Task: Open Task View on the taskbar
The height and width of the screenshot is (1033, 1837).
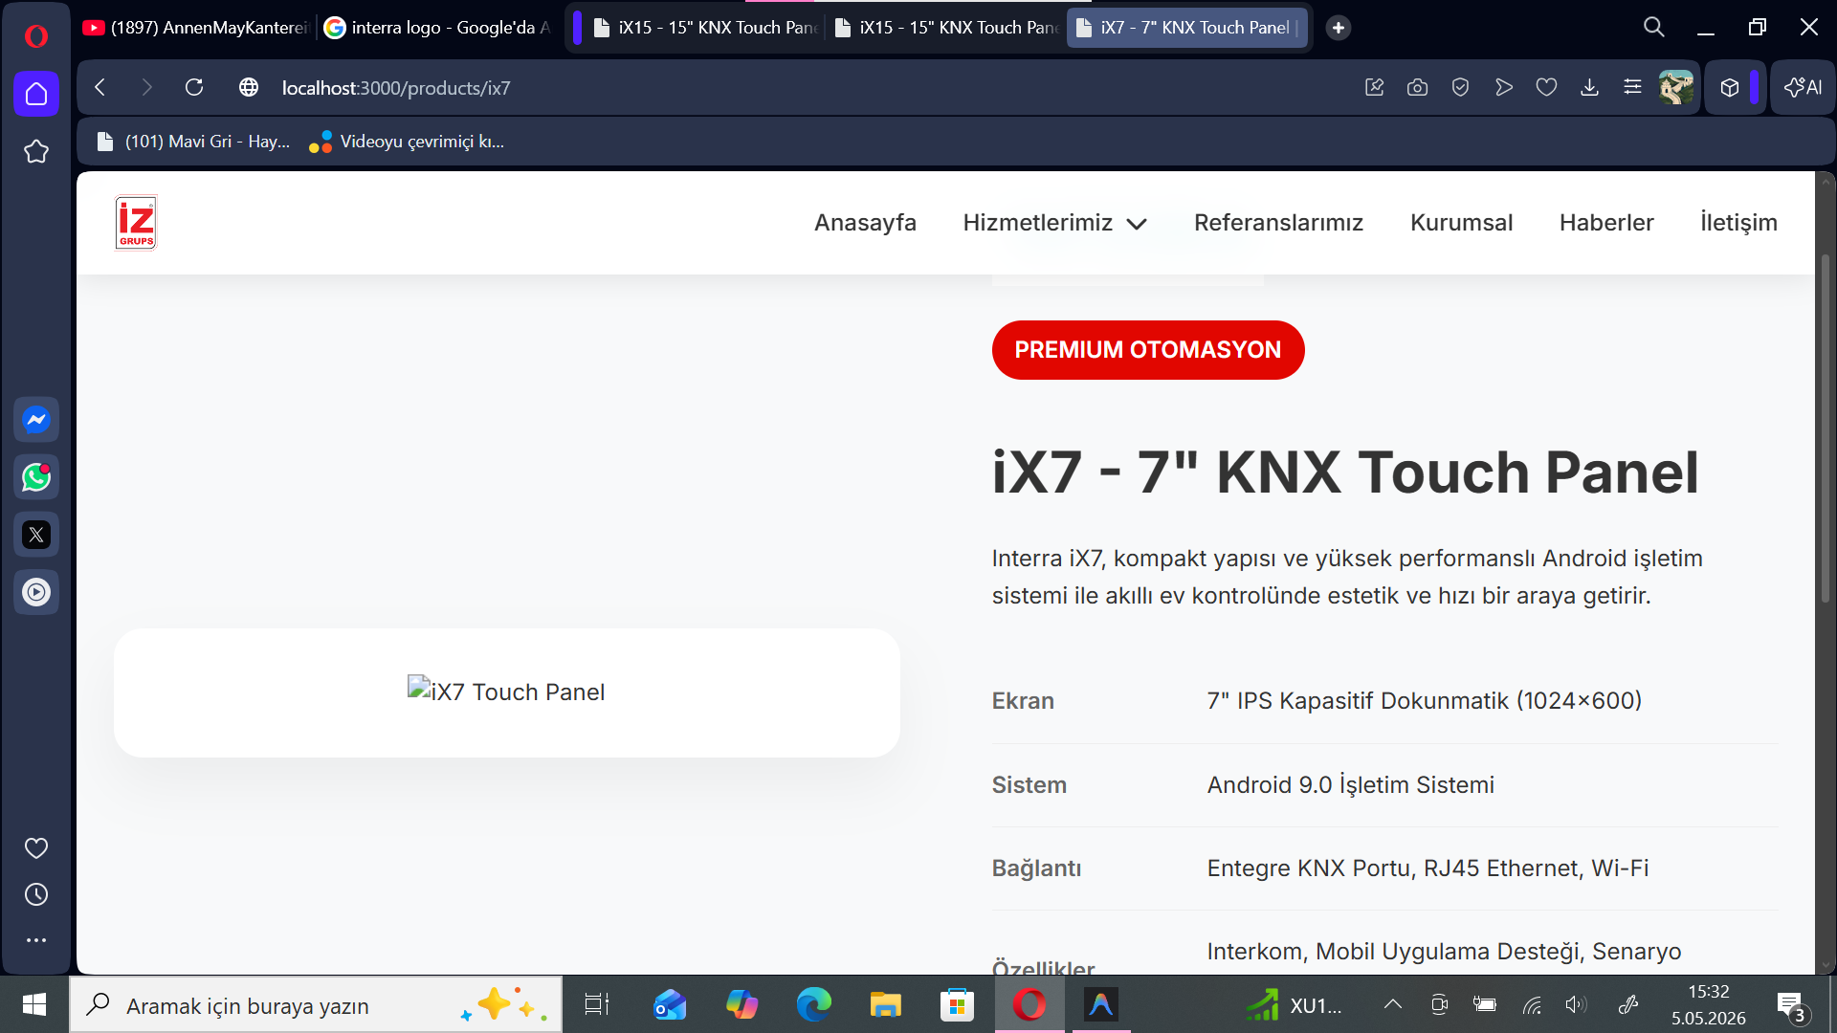Action: pos(597,1004)
